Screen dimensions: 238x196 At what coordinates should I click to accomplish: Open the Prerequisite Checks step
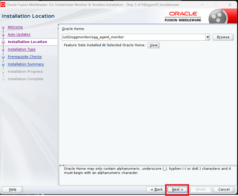coord(25,57)
